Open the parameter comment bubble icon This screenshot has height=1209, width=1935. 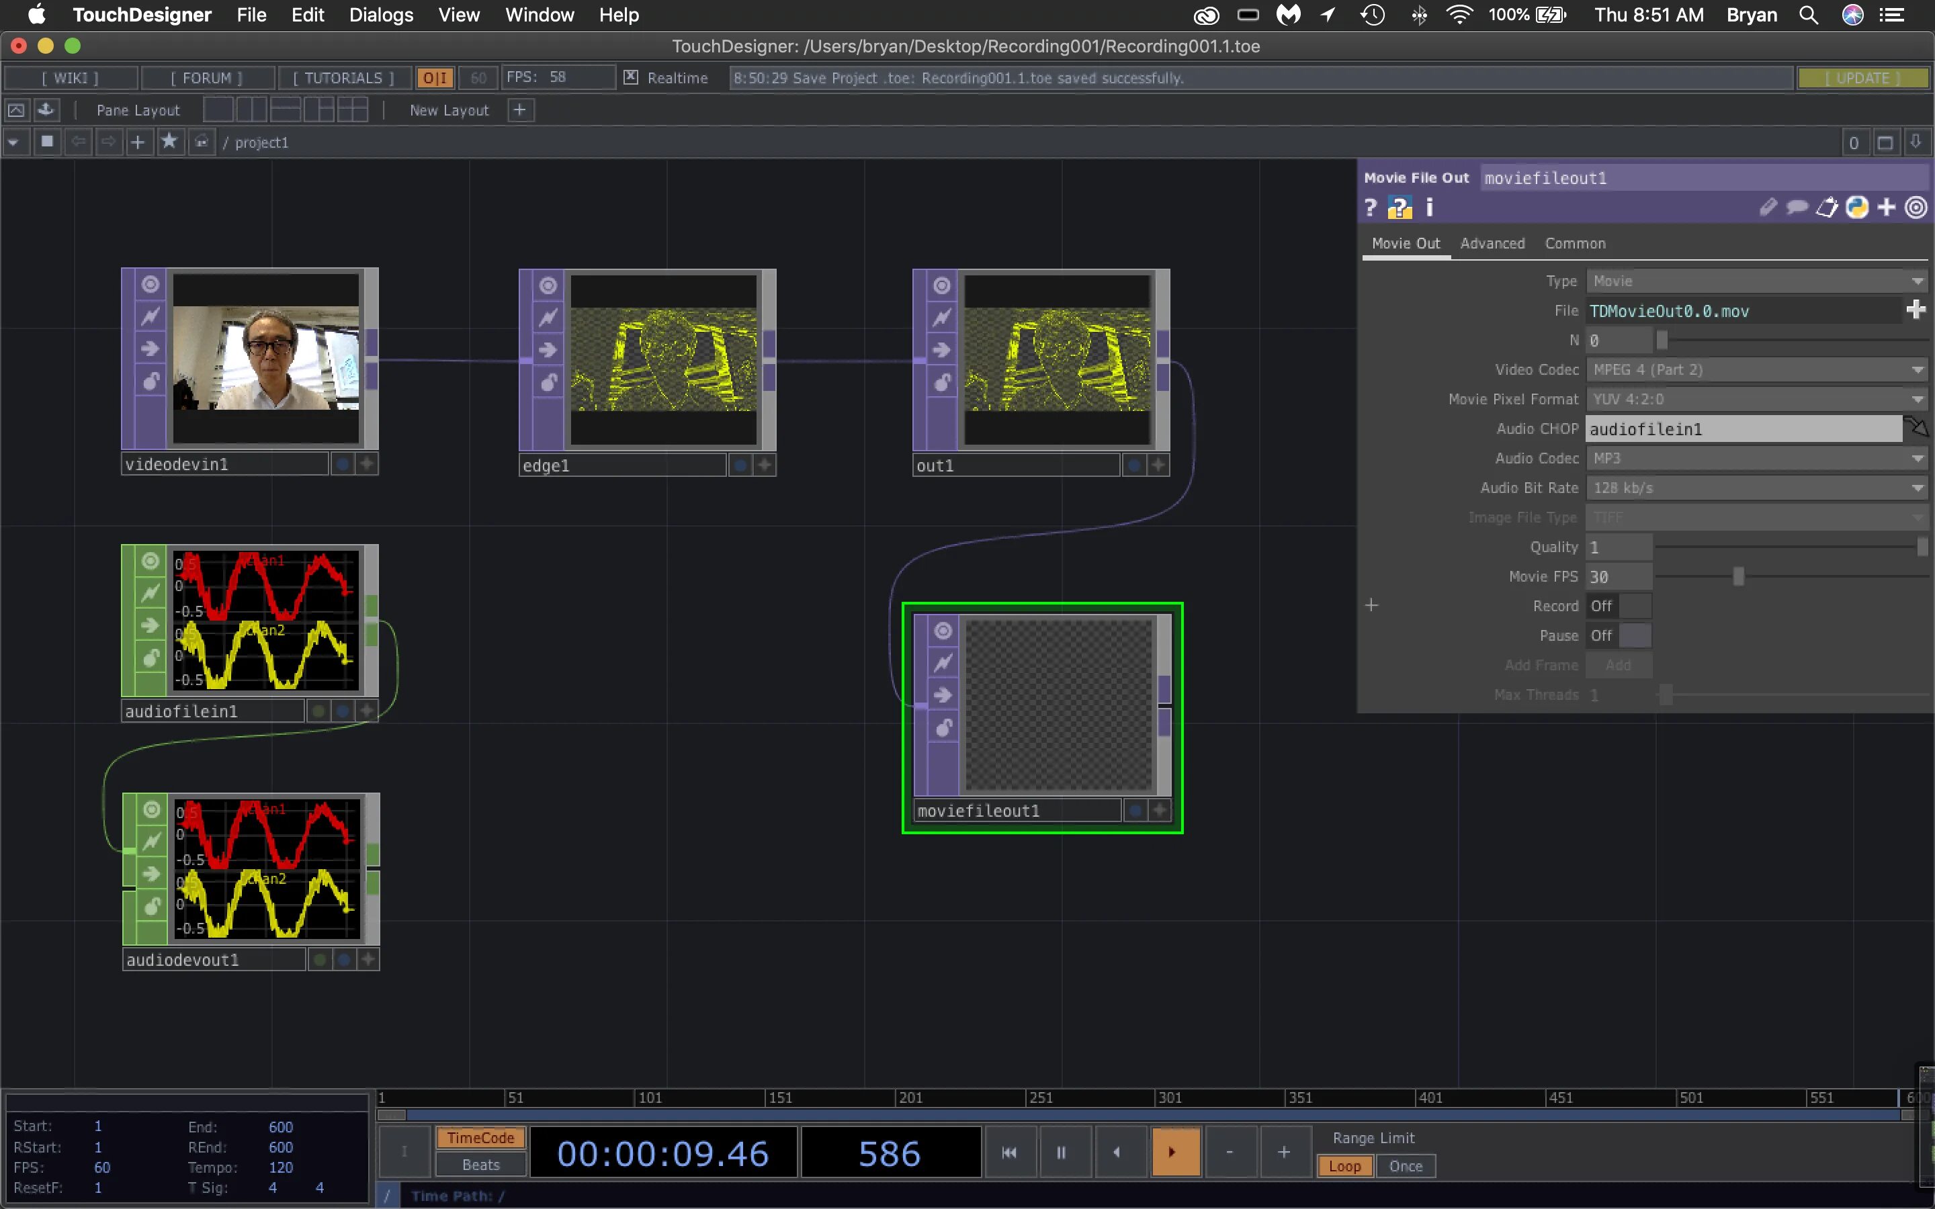coord(1797,208)
